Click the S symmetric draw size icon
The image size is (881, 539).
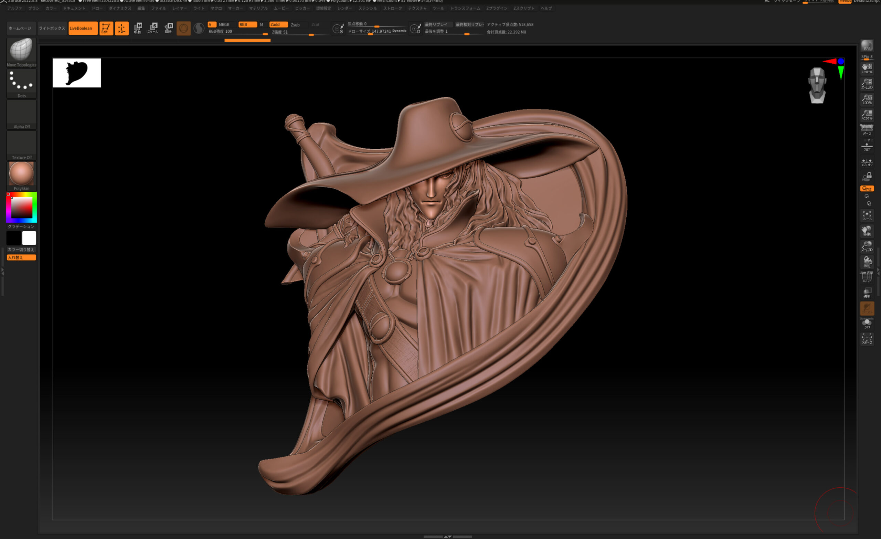338,29
